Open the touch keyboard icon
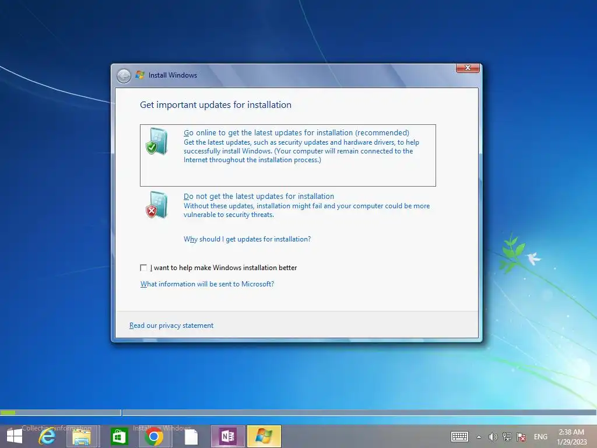The width and height of the screenshot is (597, 448). [x=459, y=436]
